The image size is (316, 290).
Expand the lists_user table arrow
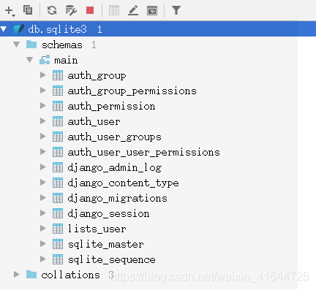pyautogui.click(x=43, y=229)
